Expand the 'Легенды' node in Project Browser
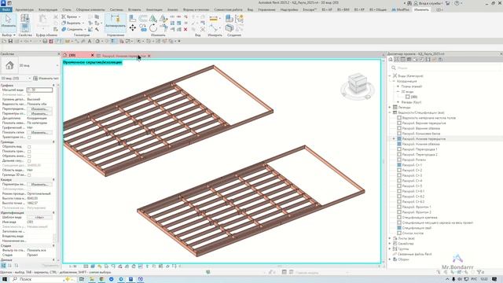 (x=390, y=108)
